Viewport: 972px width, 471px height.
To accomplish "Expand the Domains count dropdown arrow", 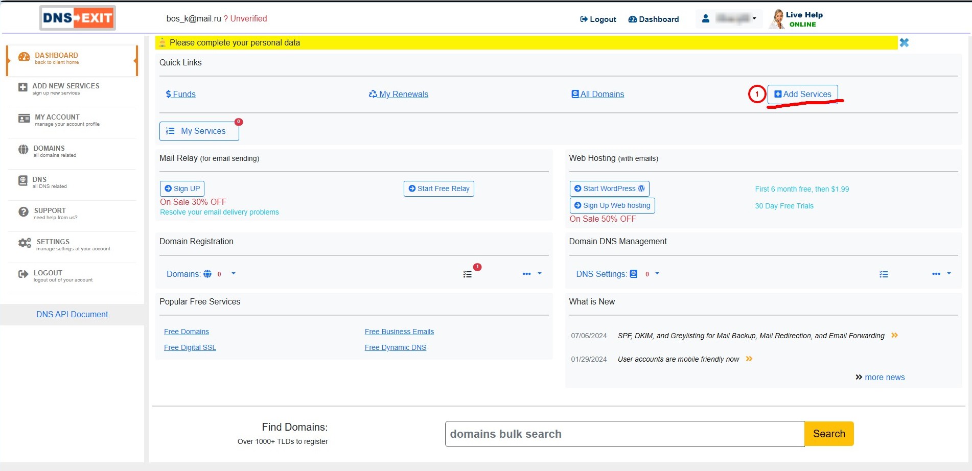I will [234, 274].
